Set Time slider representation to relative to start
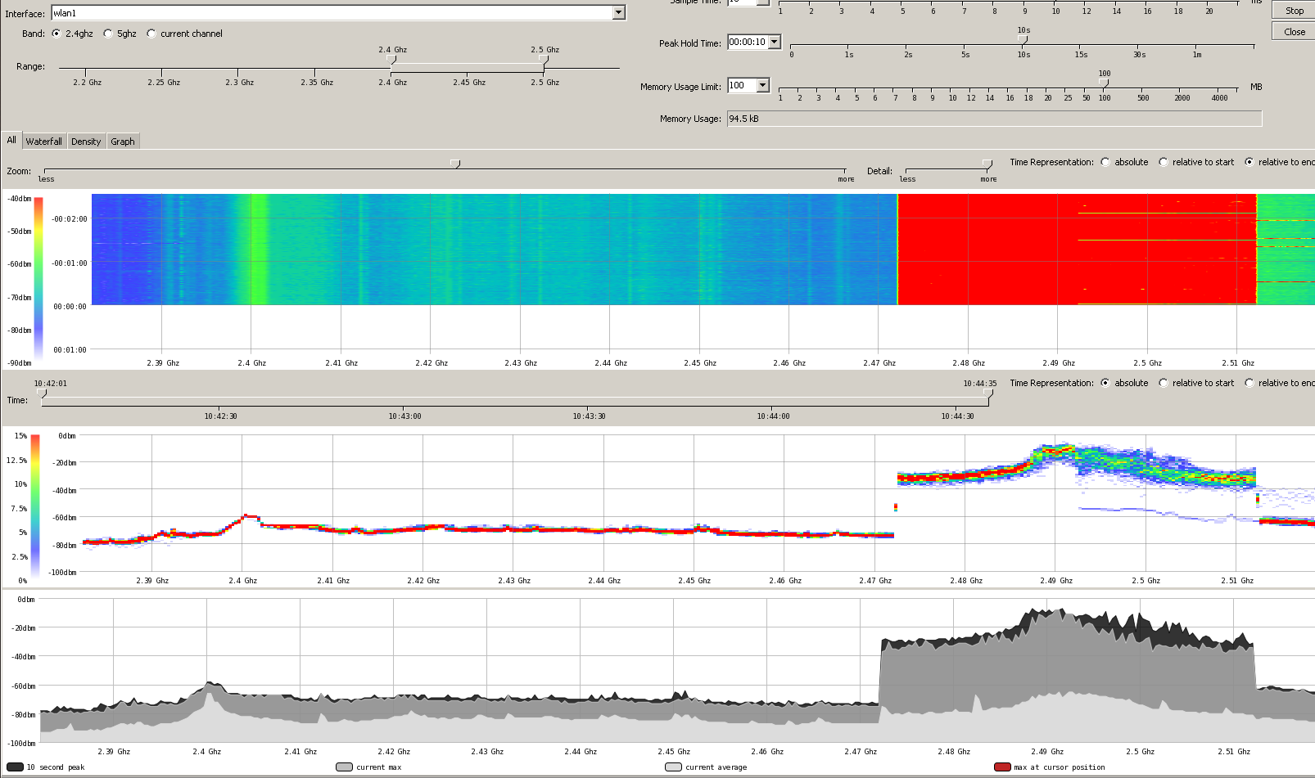This screenshot has width=1315, height=778. coord(1164,383)
